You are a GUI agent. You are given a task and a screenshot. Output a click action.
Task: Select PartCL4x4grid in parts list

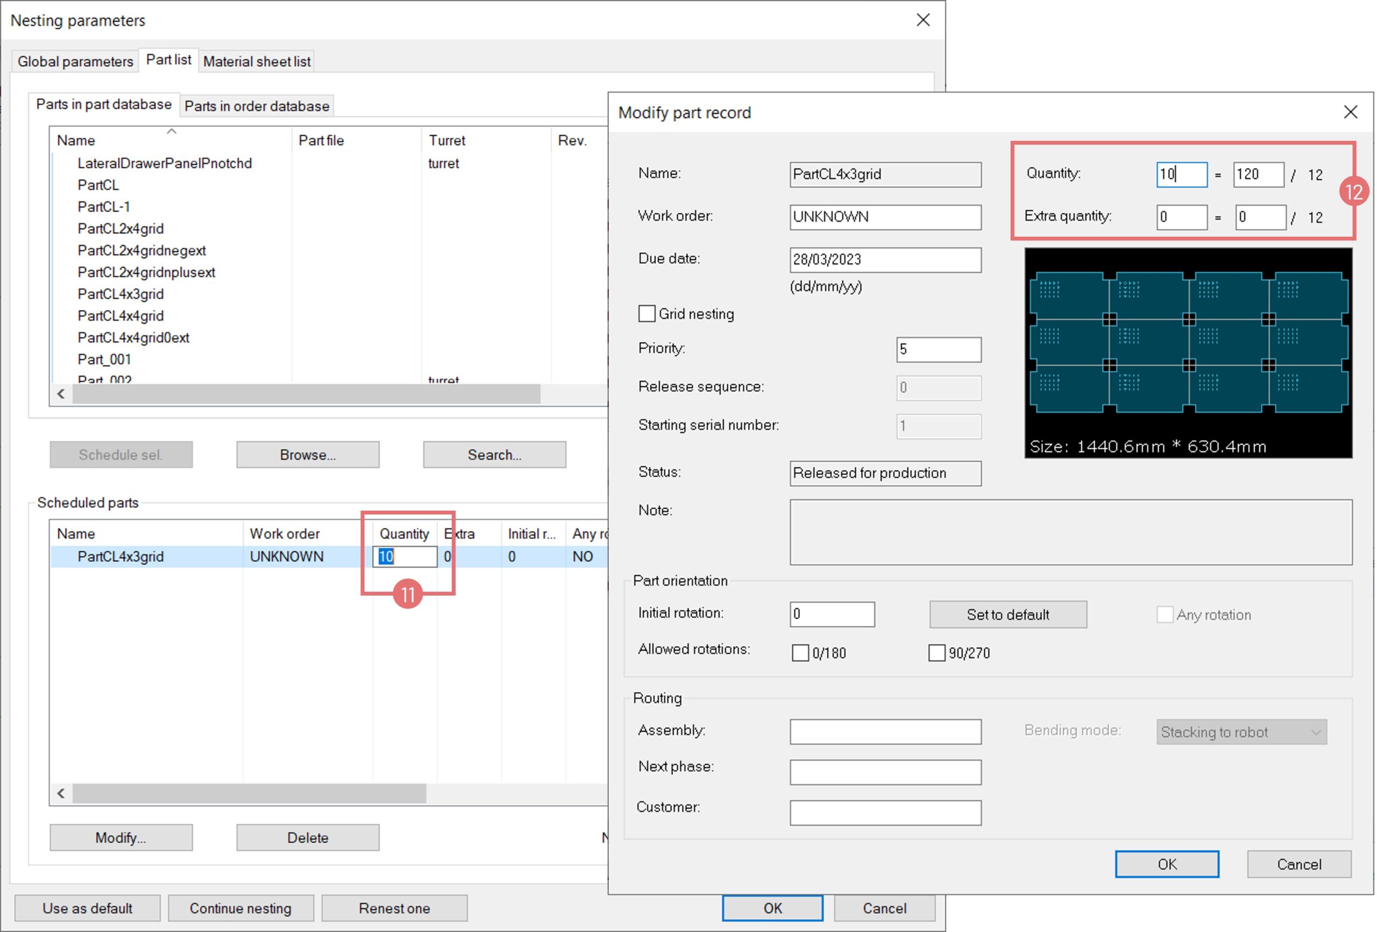tap(121, 315)
